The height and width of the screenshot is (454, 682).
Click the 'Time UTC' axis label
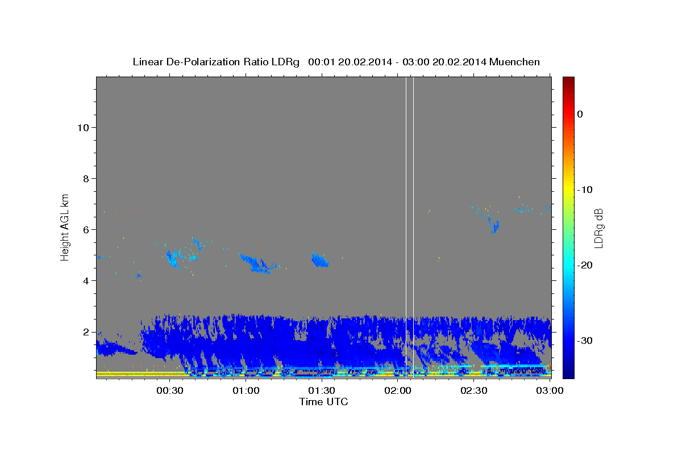coord(323,402)
